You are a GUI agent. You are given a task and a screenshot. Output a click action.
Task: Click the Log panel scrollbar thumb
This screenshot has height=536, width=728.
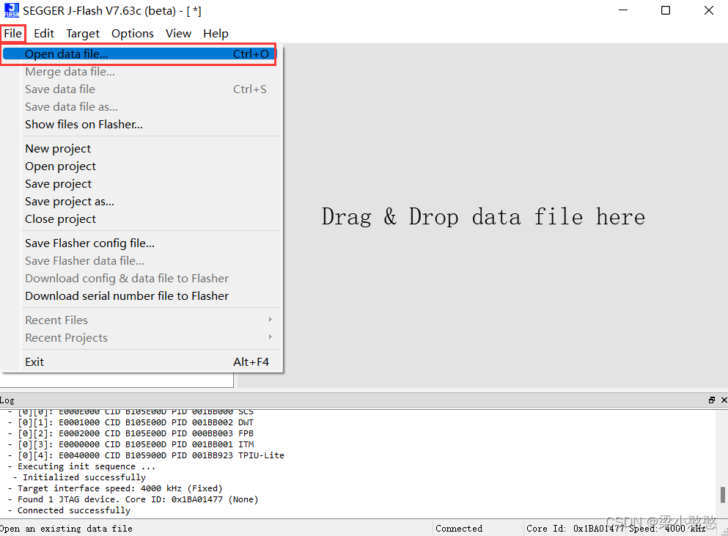coord(723,495)
